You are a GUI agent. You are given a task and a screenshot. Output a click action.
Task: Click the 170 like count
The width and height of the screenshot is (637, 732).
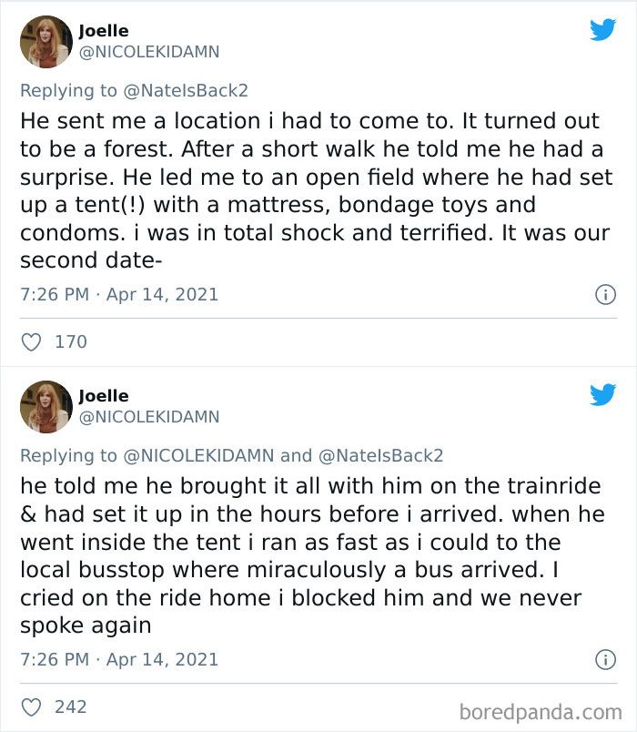[74, 341]
